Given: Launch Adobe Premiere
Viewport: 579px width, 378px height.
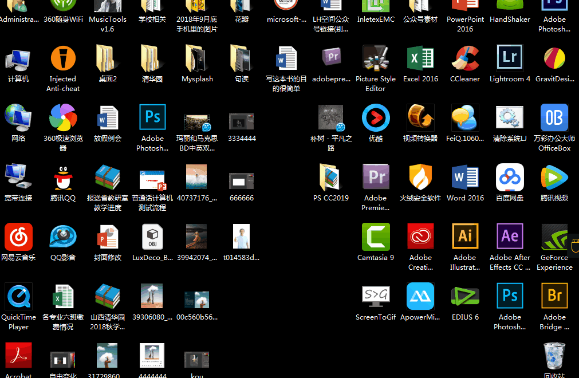Looking at the screenshot, I should click(x=376, y=177).
